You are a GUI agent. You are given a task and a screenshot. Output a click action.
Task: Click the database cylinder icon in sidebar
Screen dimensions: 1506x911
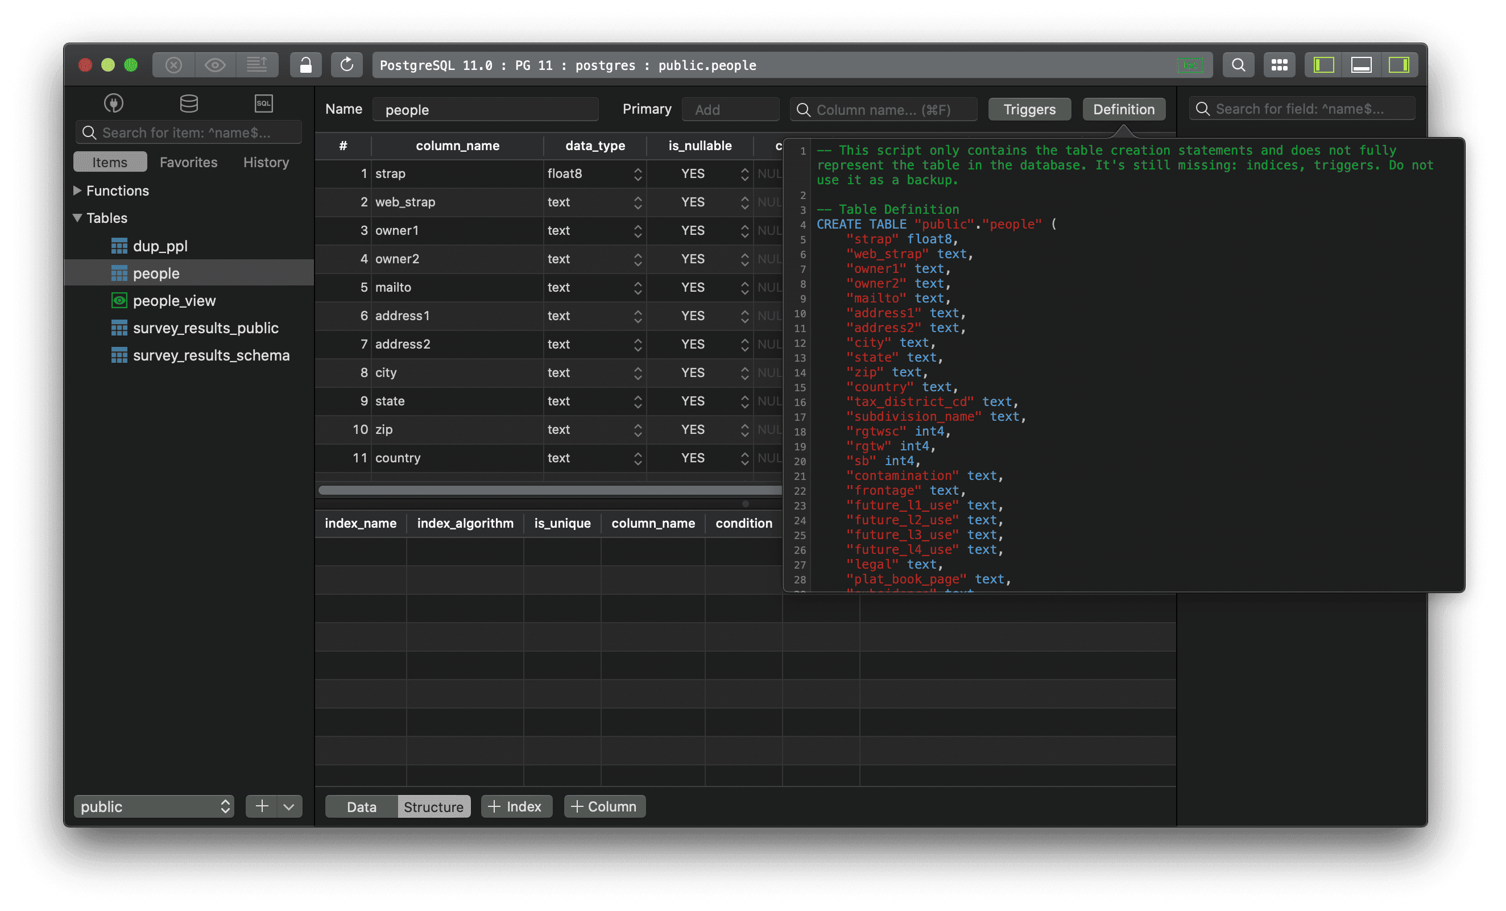(189, 103)
